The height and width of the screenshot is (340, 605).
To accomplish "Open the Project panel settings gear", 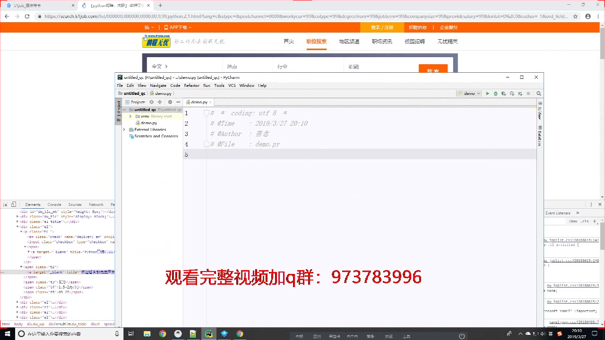I will [x=170, y=102].
